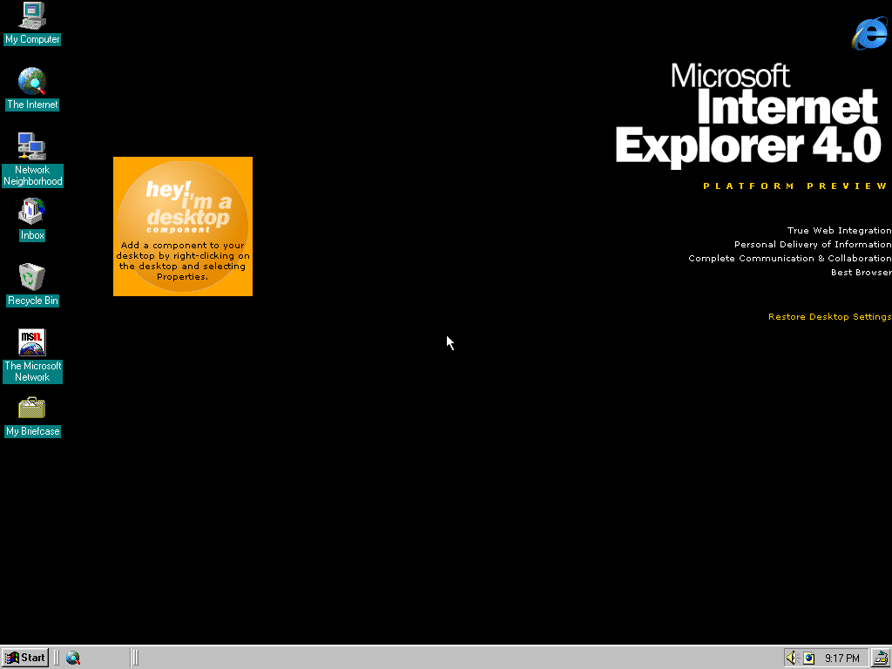Screen dimensions: 892x669
Task: Open the My Computer desktop icon
Action: 32,16
